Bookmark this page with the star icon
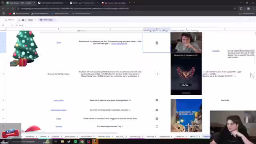Screen dimensions: 256x144 point(235,8)
